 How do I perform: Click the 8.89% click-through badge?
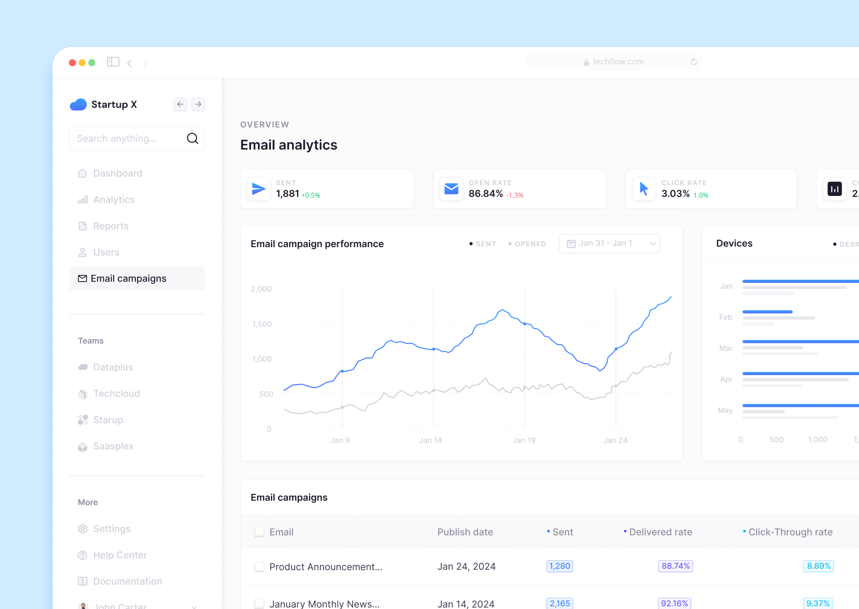tap(819, 566)
